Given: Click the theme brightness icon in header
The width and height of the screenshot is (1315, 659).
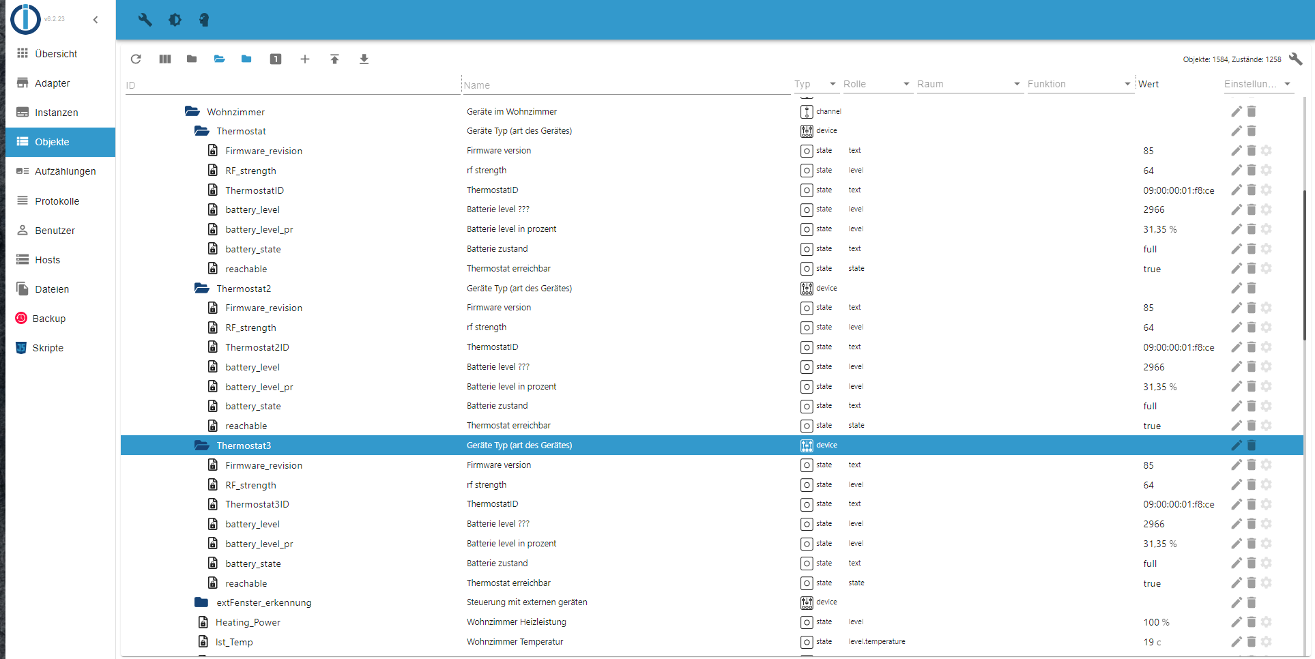Looking at the screenshot, I should [x=175, y=20].
